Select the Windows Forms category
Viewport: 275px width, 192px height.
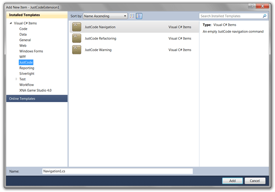tap(31, 51)
